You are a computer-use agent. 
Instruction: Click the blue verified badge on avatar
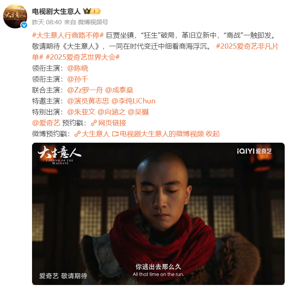tap(24, 25)
